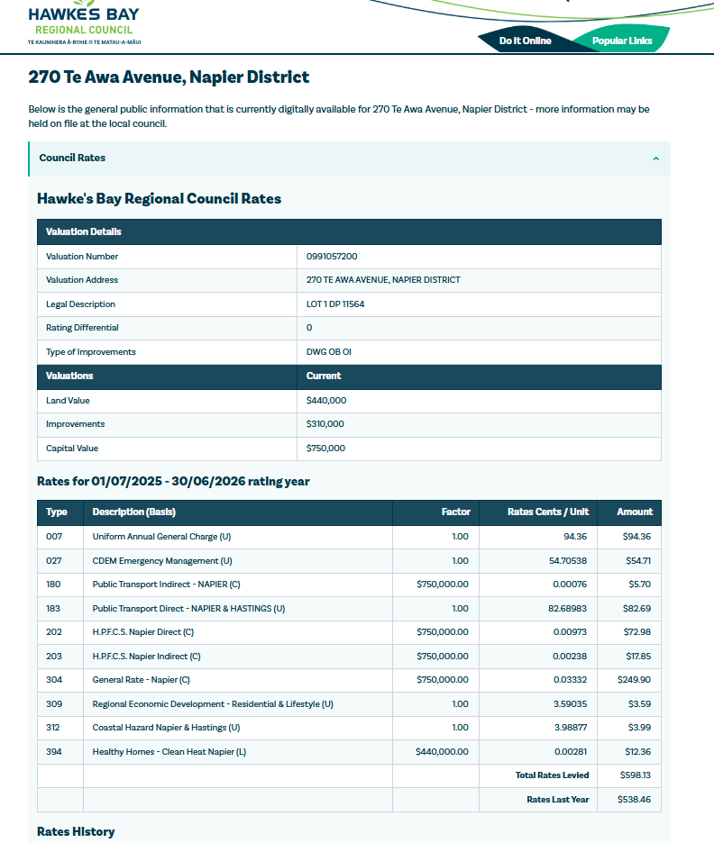Click valuation number 0991057200
Viewport: 714px width, 843px height.
[x=331, y=257]
